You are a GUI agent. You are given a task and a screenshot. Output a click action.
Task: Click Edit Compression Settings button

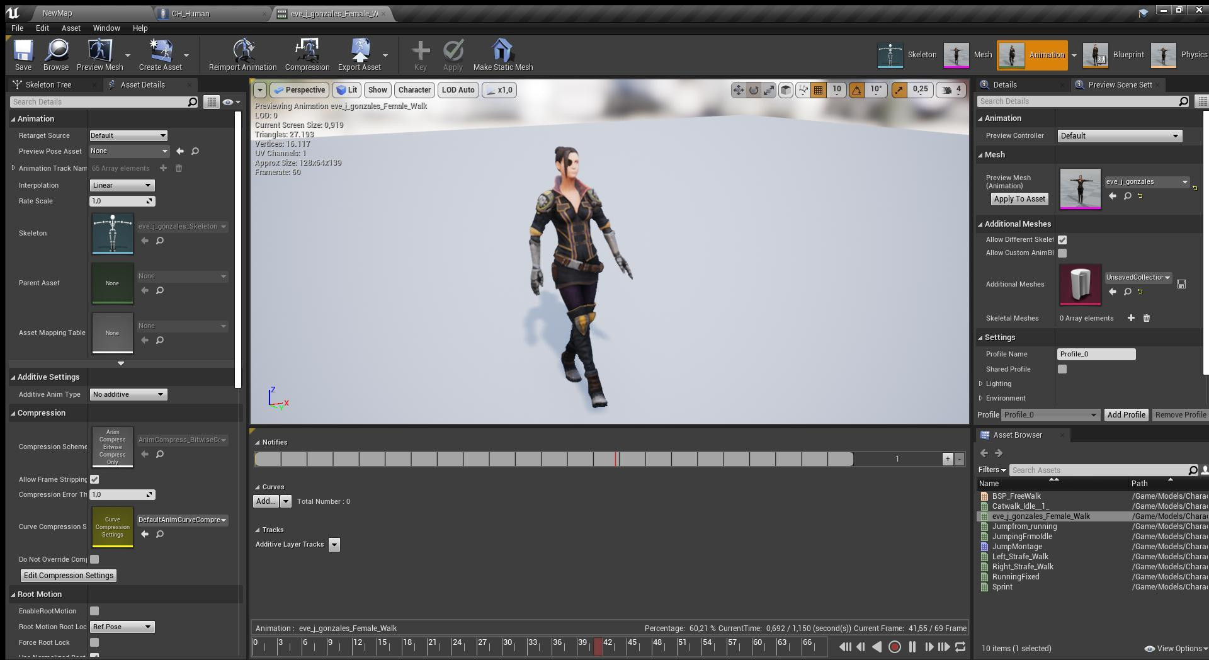pyautogui.click(x=68, y=576)
